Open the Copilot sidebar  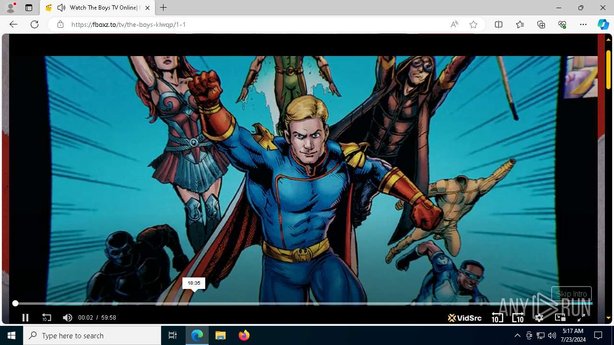(x=603, y=24)
